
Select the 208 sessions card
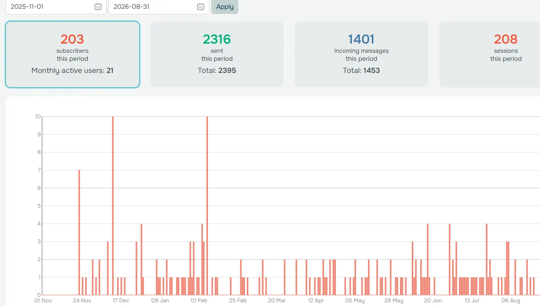tap(490, 54)
